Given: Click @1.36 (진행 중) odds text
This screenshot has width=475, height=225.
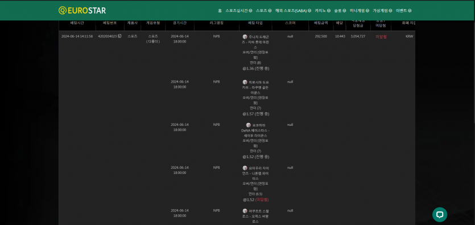Looking at the screenshot, I should coord(255,69).
